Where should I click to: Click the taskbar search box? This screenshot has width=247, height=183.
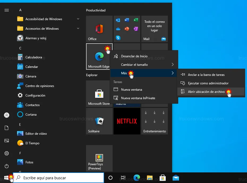click(x=58, y=178)
